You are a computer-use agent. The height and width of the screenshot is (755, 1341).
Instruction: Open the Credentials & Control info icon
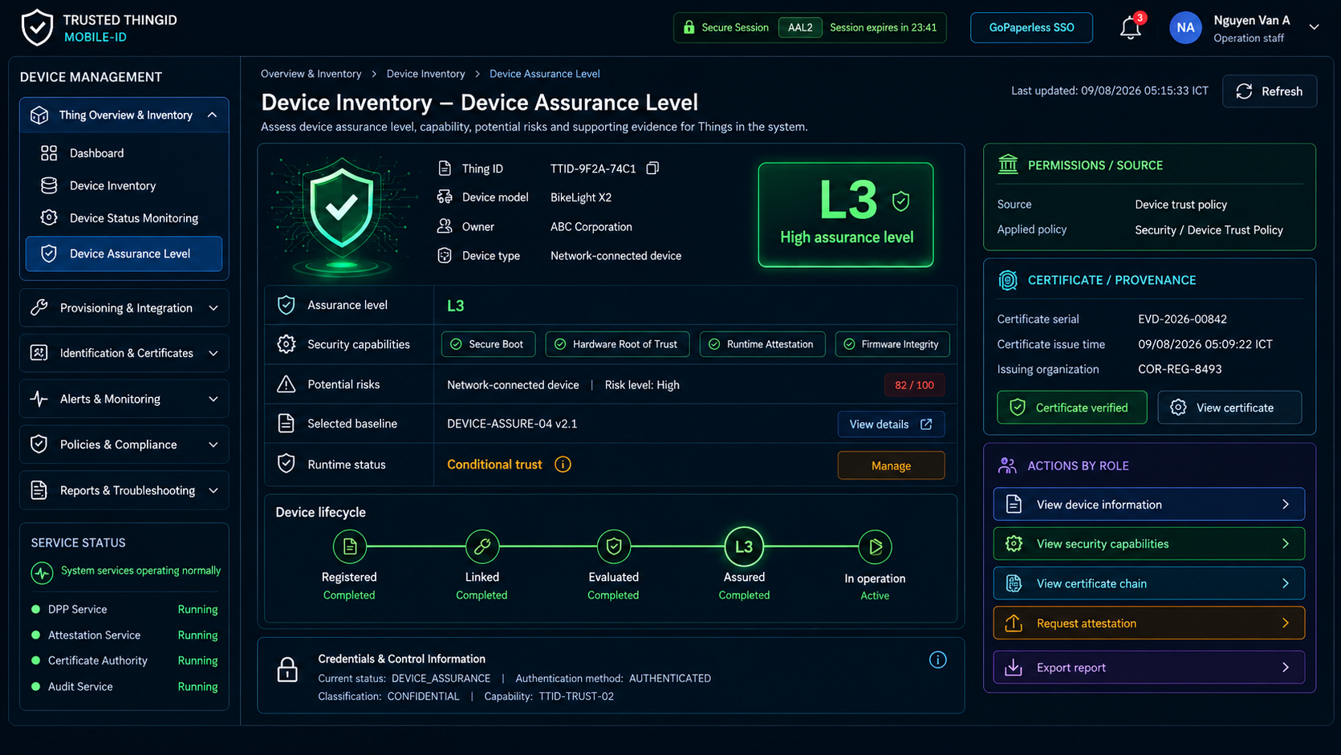tap(937, 660)
